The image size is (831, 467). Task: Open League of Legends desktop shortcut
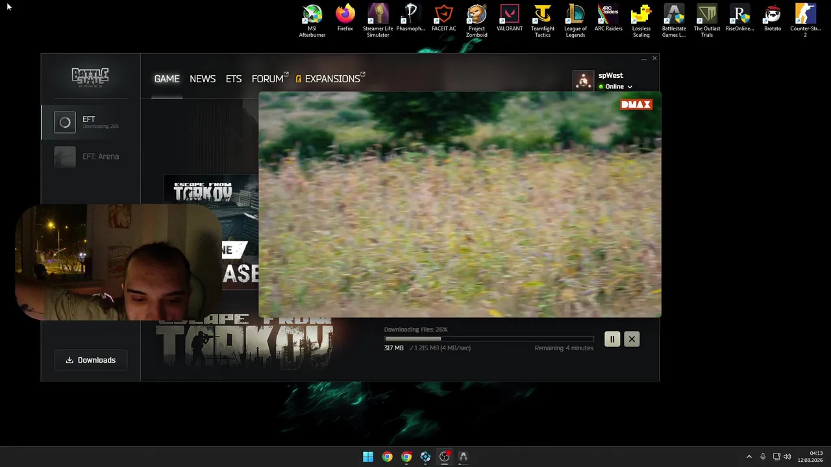(x=575, y=21)
